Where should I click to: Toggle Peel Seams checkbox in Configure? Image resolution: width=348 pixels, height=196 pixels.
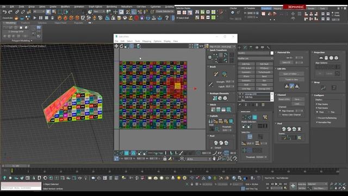[x=316, y=108]
